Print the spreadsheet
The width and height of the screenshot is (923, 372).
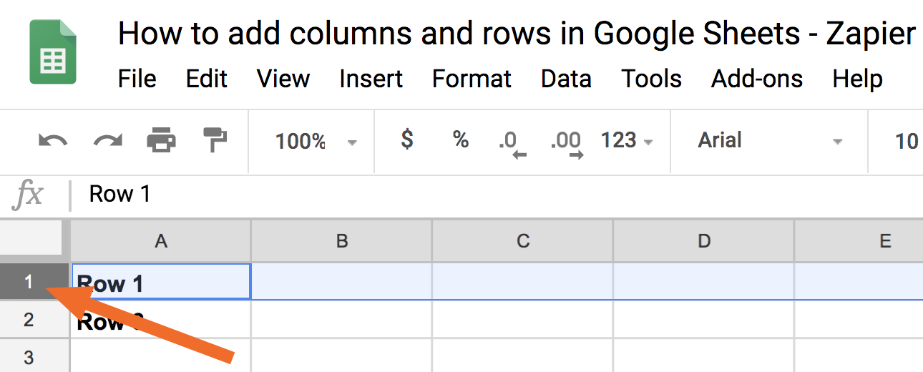pyautogui.click(x=161, y=140)
